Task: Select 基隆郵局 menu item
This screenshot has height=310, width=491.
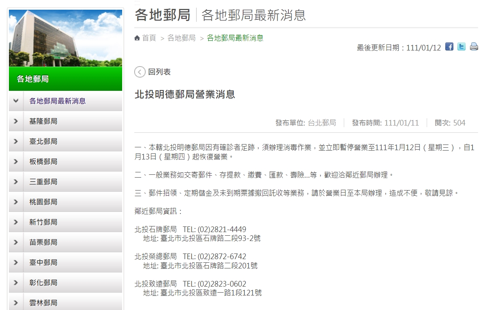Action: click(43, 121)
